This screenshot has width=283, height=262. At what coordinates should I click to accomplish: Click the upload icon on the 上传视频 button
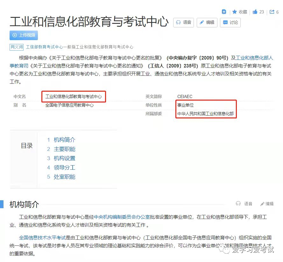pyautogui.click(x=15, y=35)
